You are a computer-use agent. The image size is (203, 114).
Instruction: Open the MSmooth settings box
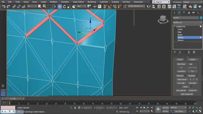pyautogui.click(x=185, y=76)
